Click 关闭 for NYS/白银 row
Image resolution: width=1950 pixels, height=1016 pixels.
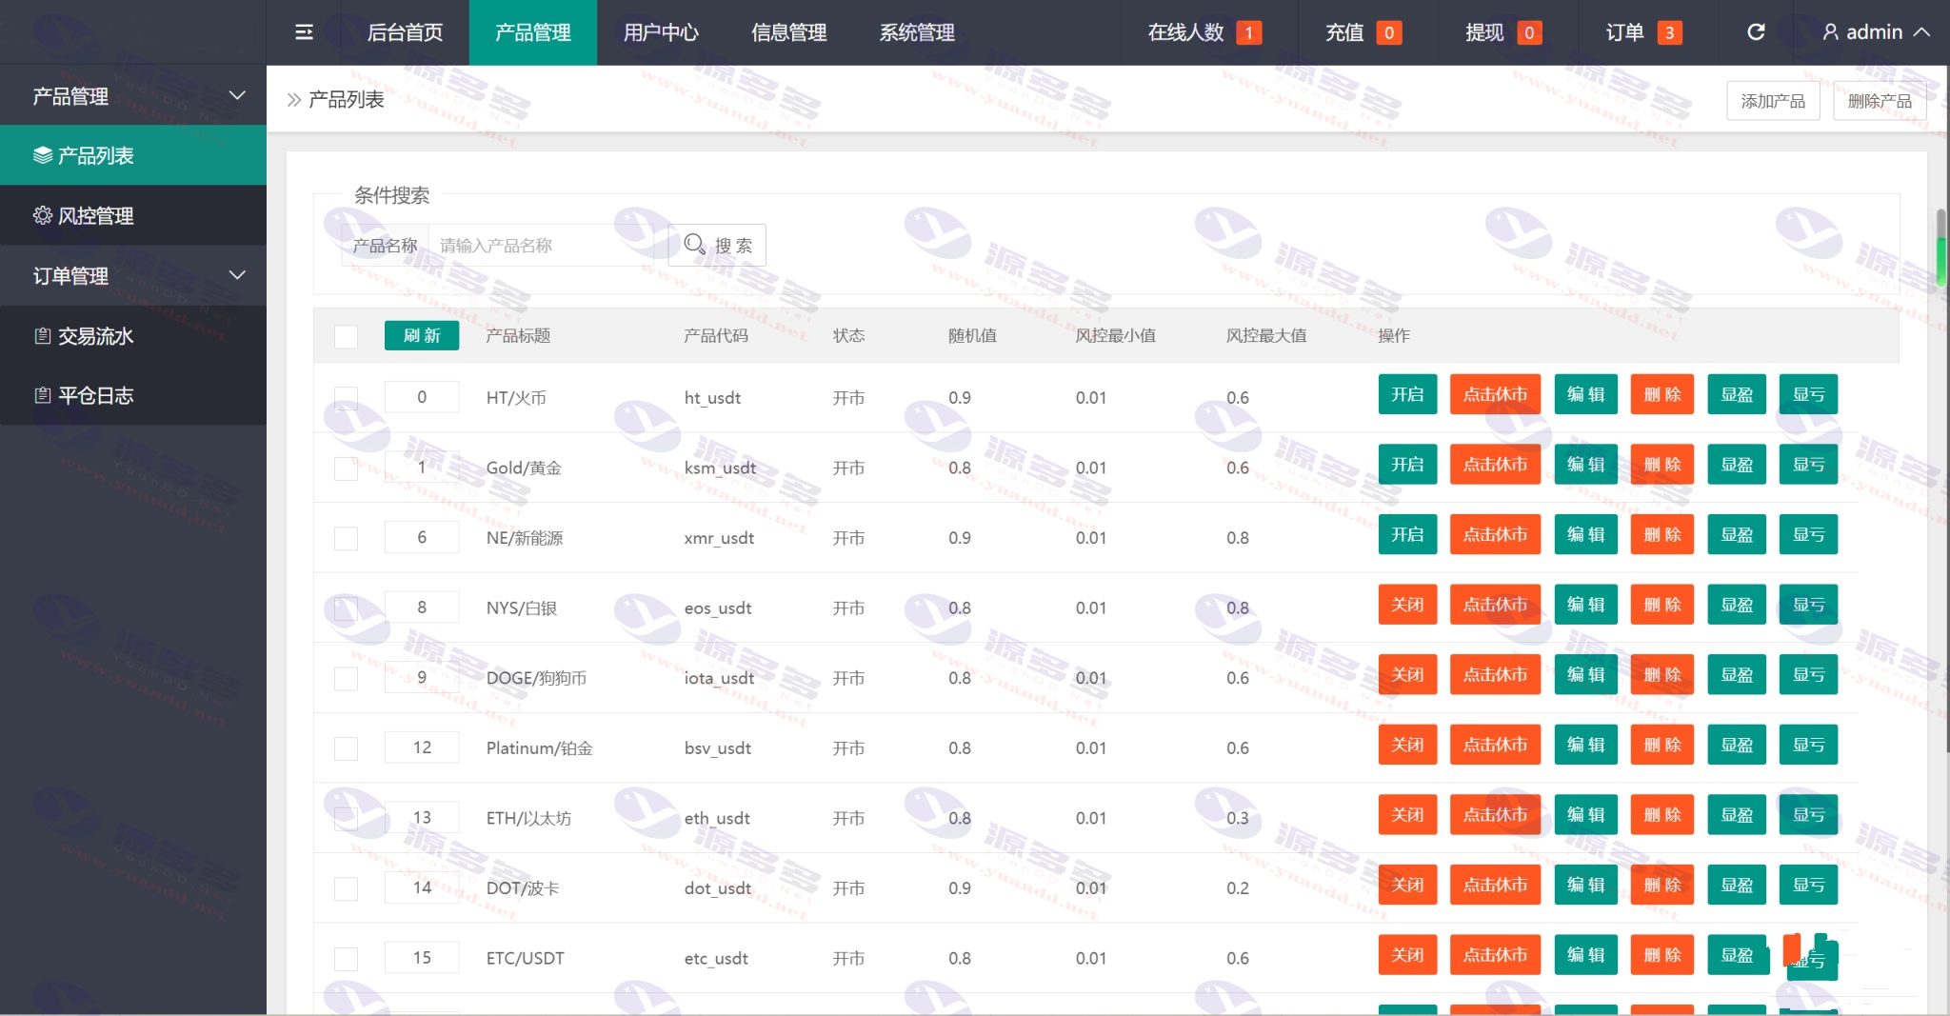pos(1407,605)
